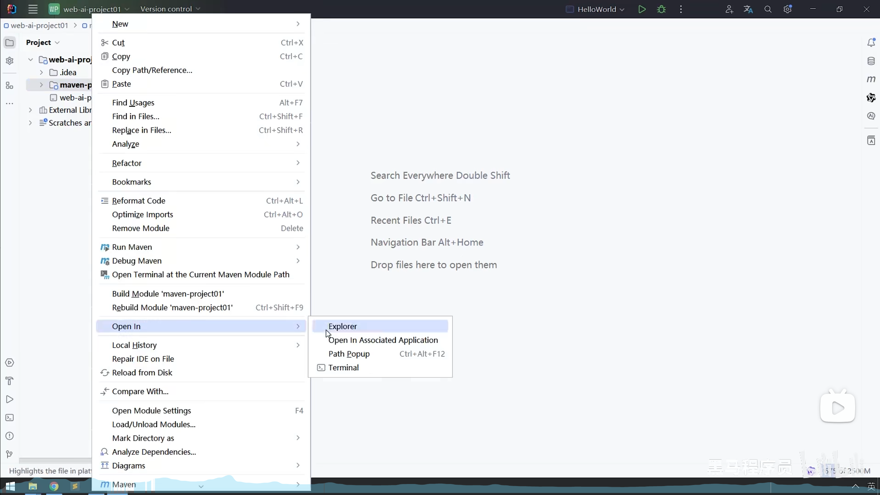Open Chrome from Windows taskbar
Image resolution: width=880 pixels, height=495 pixels.
click(x=54, y=486)
